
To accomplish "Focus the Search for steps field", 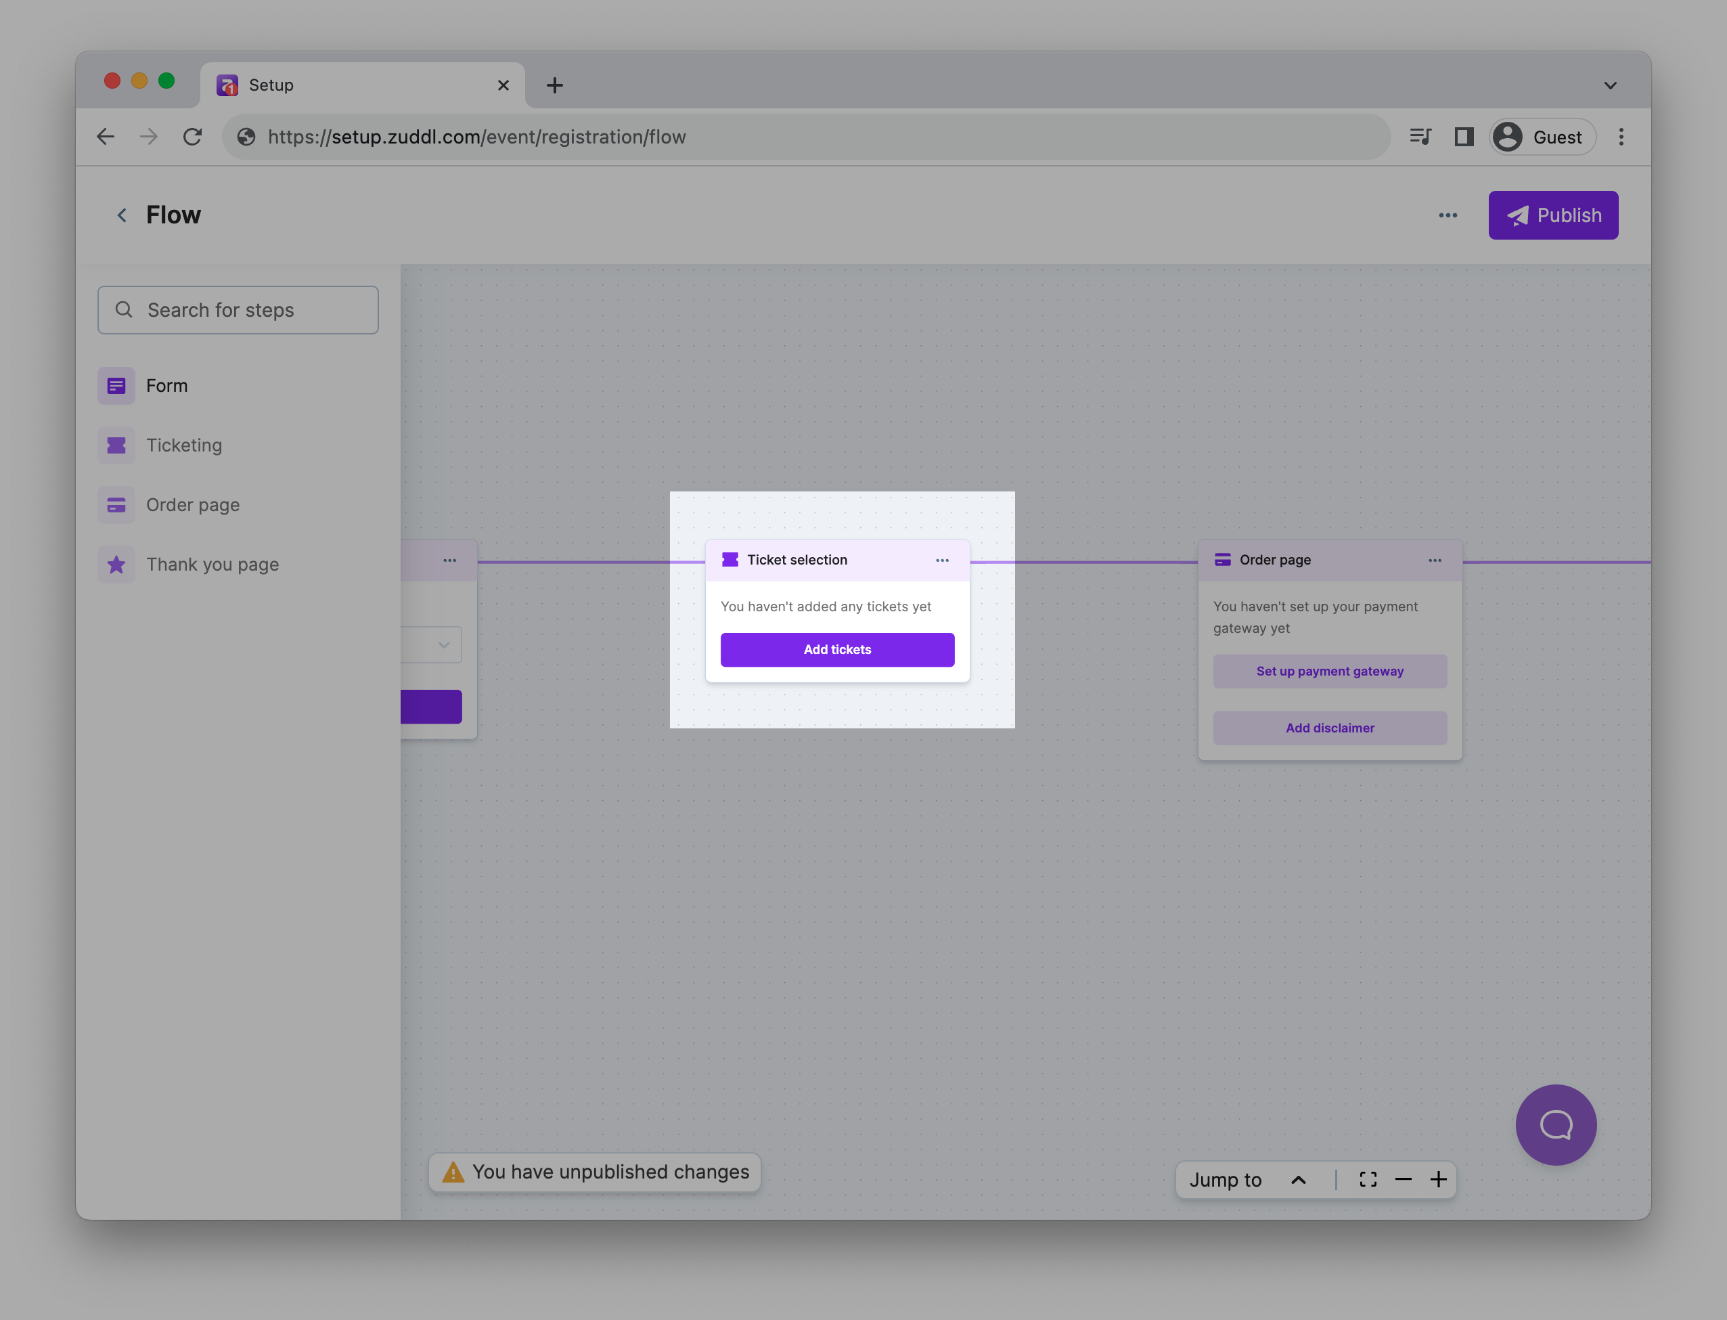I will (238, 310).
